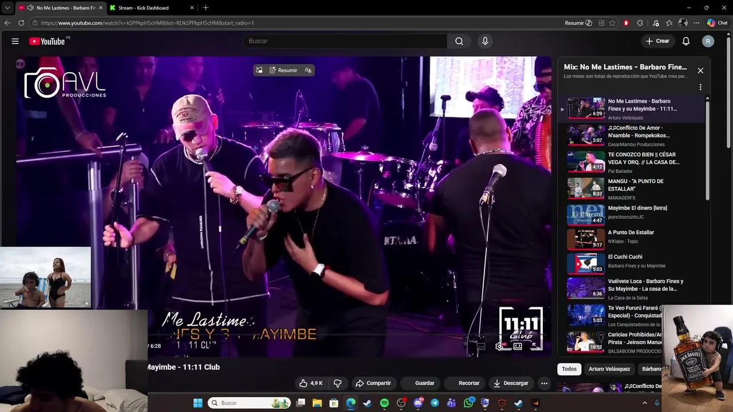Close the Kick Dashboard tab
The width and height of the screenshot is (733, 412).
(x=192, y=8)
